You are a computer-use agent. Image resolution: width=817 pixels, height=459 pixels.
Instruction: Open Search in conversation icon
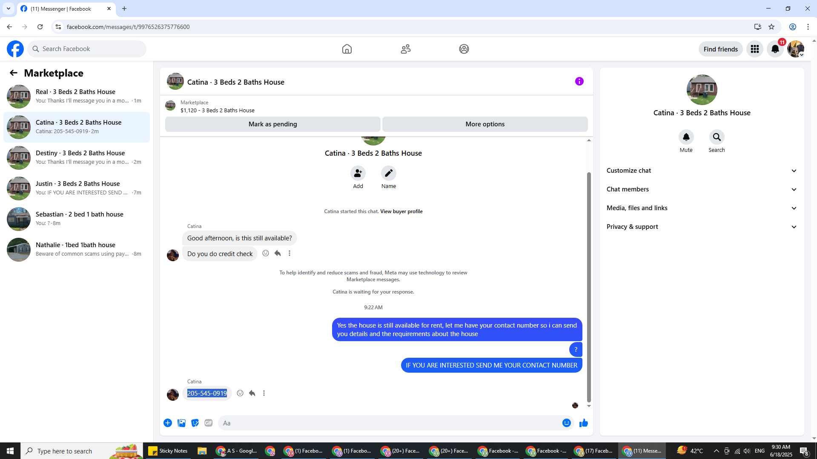pyautogui.click(x=717, y=137)
